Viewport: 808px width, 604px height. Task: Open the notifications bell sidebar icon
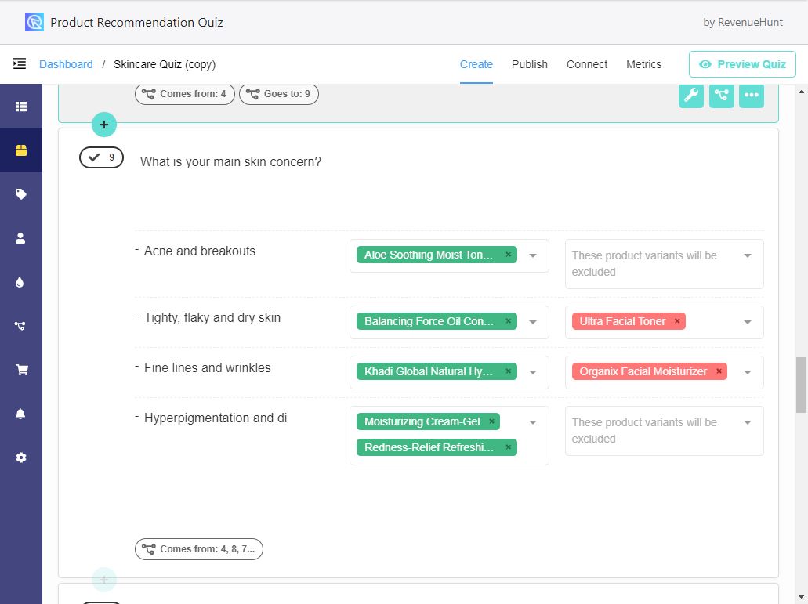[20, 414]
